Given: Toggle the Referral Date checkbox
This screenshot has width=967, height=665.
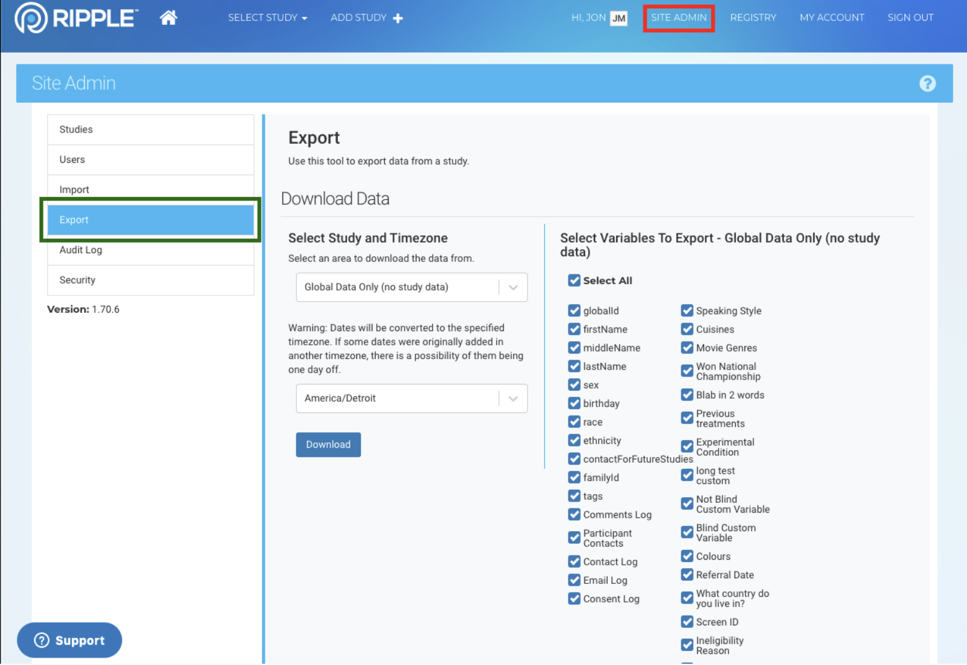Looking at the screenshot, I should click(x=687, y=575).
